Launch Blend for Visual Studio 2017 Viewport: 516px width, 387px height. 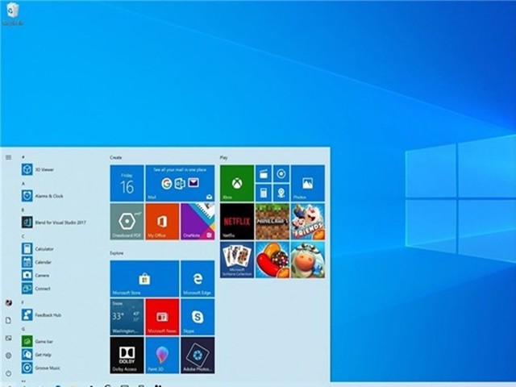tap(54, 223)
